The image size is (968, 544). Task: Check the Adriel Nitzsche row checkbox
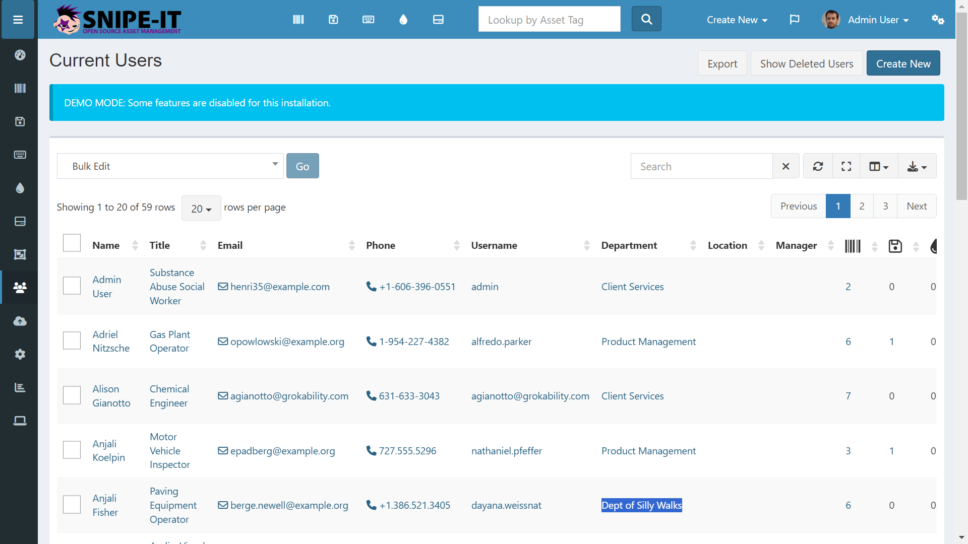coord(72,341)
